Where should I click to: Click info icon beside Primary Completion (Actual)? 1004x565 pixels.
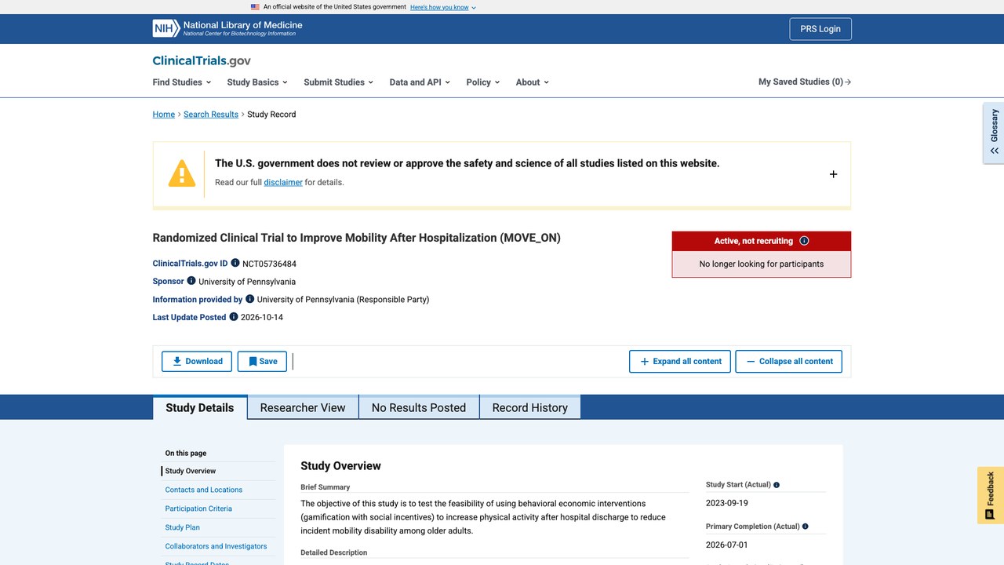806,527
